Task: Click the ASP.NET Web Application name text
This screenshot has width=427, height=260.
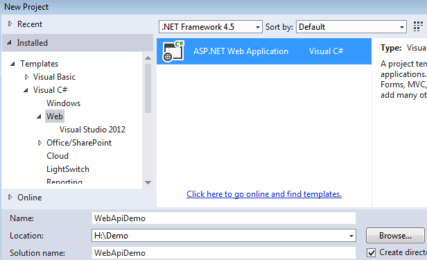Action: coord(241,51)
